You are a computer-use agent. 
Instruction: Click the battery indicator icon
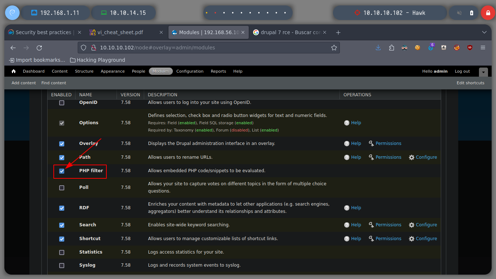[472, 13]
